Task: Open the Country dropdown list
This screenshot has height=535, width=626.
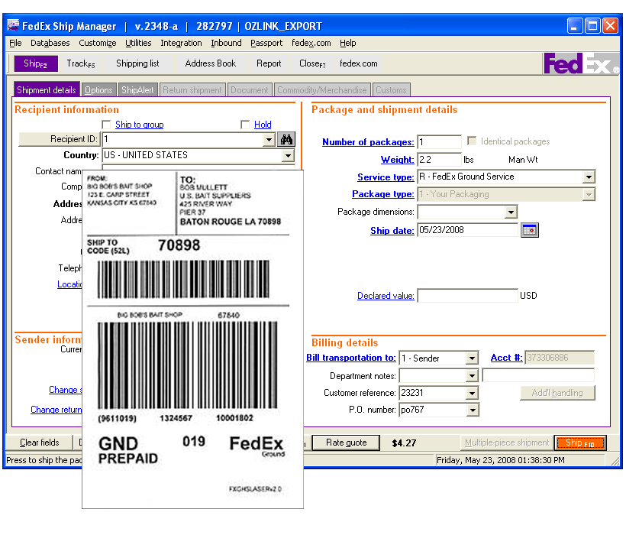Action: (x=288, y=155)
